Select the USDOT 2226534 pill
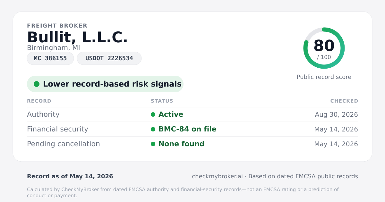The width and height of the screenshot is (385, 202). pos(109,58)
